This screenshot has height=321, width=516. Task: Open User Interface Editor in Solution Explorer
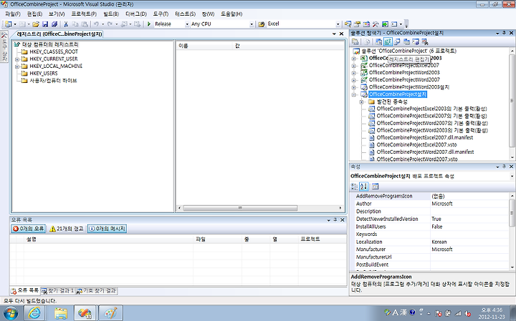(x=406, y=41)
